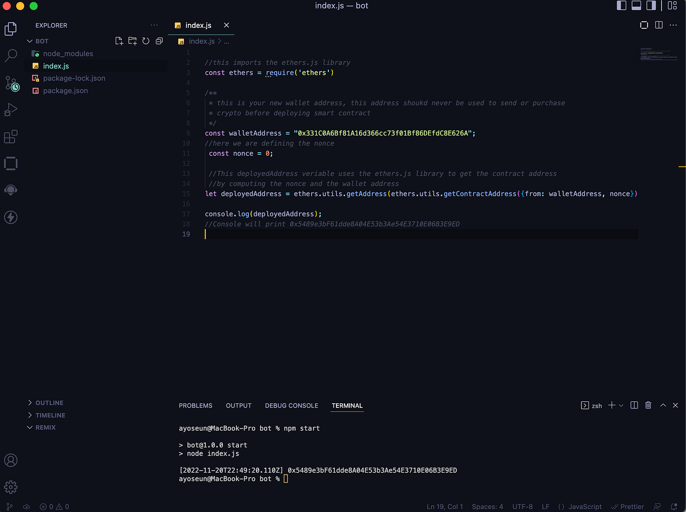Refresh the Explorer with the refresh icon
This screenshot has width=686, height=512.
146,41
